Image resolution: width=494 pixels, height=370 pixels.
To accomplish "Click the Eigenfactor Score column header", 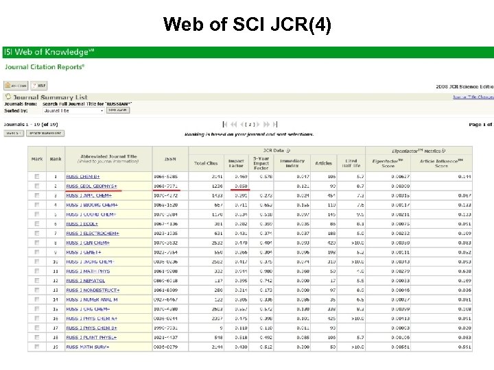I will click(388, 163).
